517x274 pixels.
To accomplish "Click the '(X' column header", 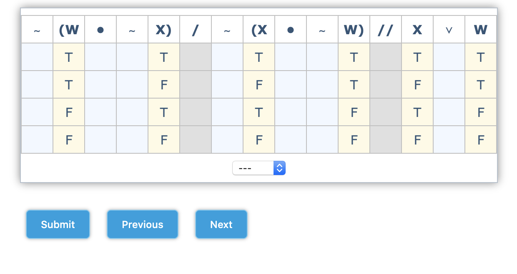I will click(259, 29).
